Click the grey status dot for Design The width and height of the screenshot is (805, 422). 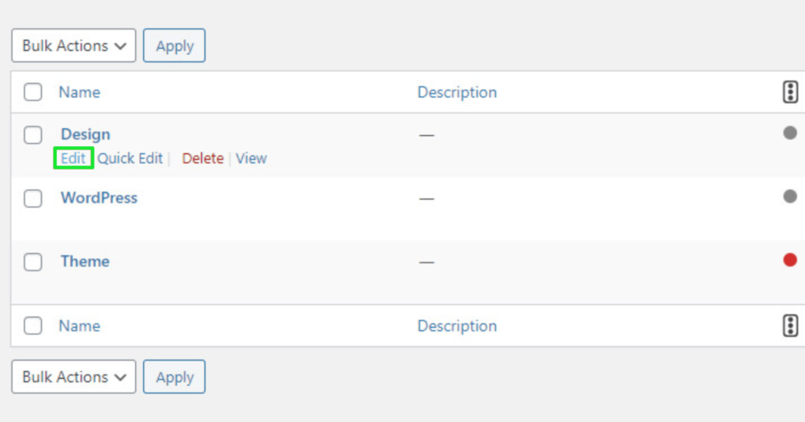pos(790,133)
